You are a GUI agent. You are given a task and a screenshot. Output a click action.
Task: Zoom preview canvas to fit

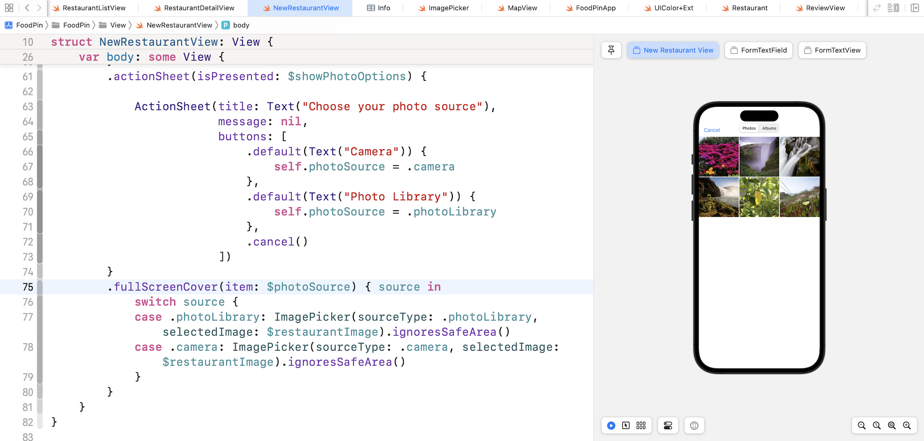pos(892,426)
